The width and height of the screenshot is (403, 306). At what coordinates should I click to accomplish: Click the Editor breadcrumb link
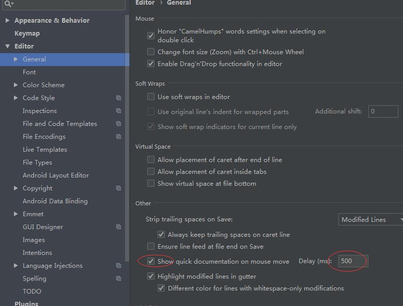pyautogui.click(x=145, y=3)
